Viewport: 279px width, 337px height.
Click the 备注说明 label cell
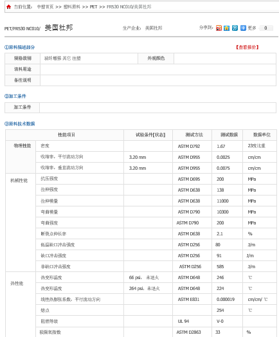click(x=22, y=80)
